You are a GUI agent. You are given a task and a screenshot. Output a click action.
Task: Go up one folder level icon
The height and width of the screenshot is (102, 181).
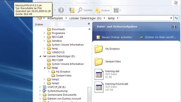coord(72,10)
